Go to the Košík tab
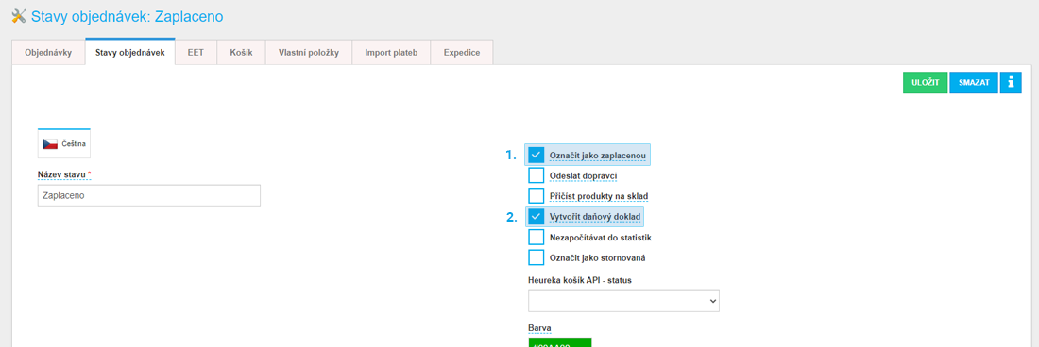The height and width of the screenshot is (347, 1039). [x=241, y=52]
